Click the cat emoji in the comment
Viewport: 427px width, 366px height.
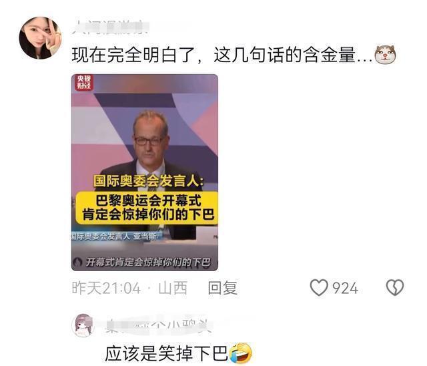pos(386,54)
